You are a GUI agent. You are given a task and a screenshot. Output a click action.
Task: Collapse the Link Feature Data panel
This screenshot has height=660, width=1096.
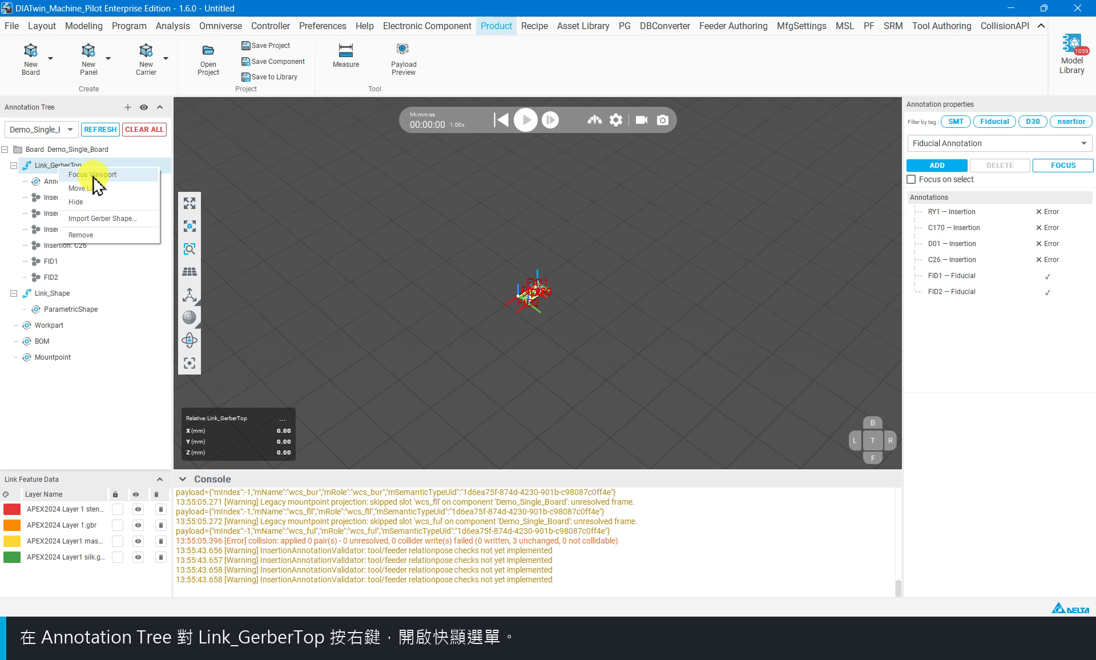tap(160, 480)
